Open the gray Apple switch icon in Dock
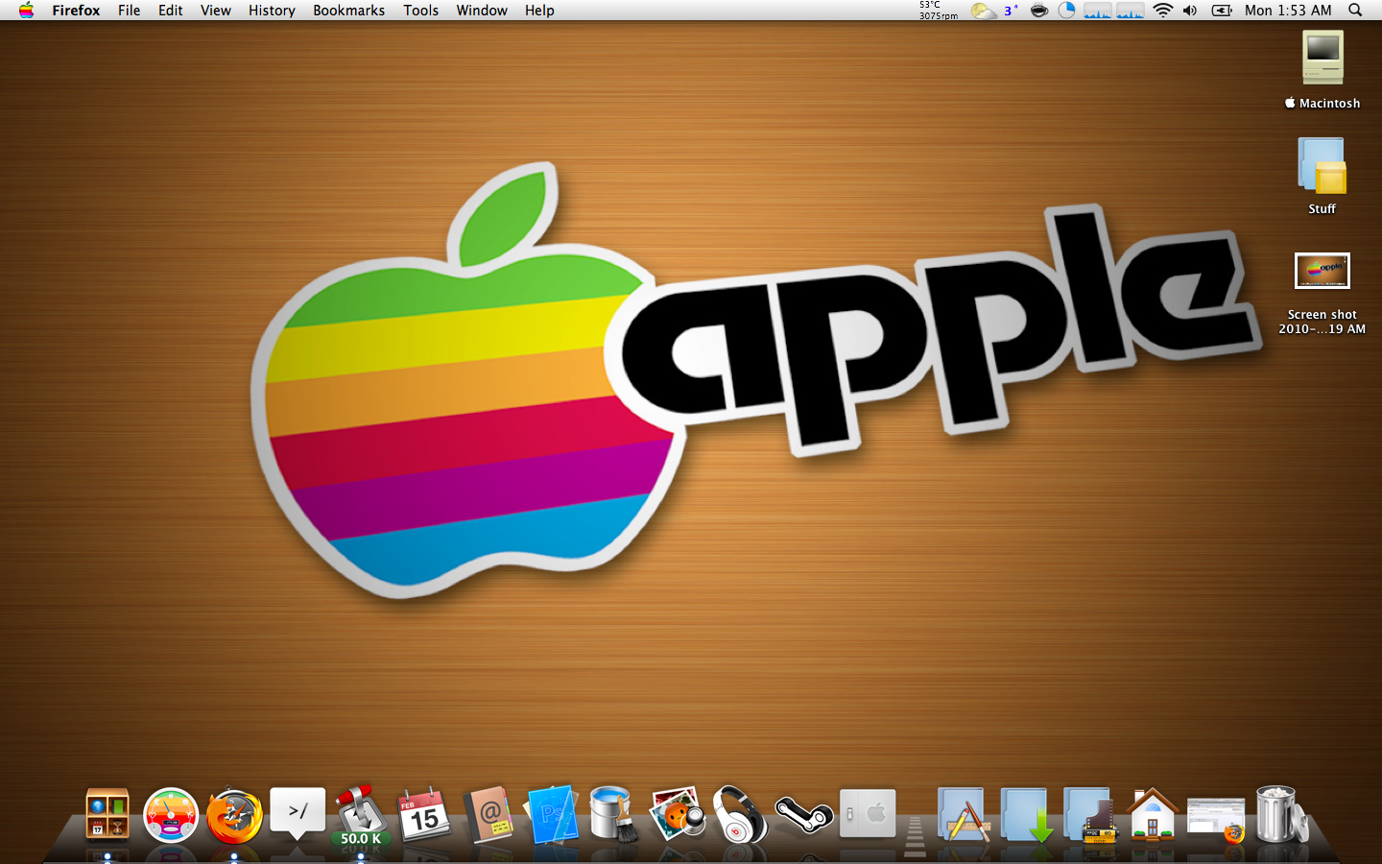 point(868,814)
